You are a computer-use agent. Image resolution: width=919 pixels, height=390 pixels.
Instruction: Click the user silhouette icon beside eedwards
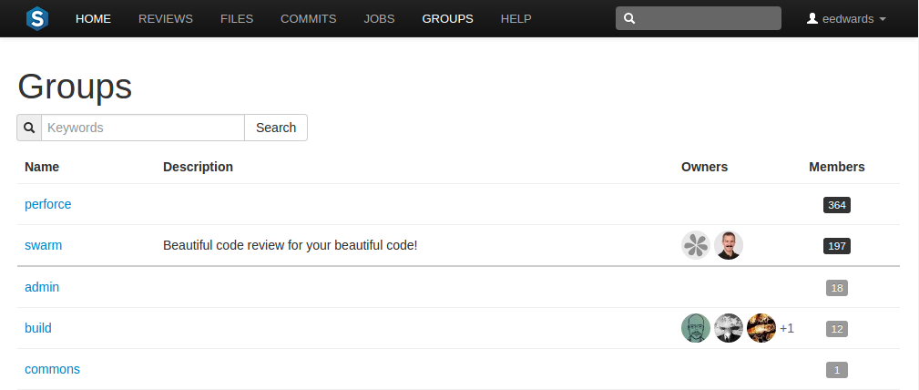click(x=812, y=19)
